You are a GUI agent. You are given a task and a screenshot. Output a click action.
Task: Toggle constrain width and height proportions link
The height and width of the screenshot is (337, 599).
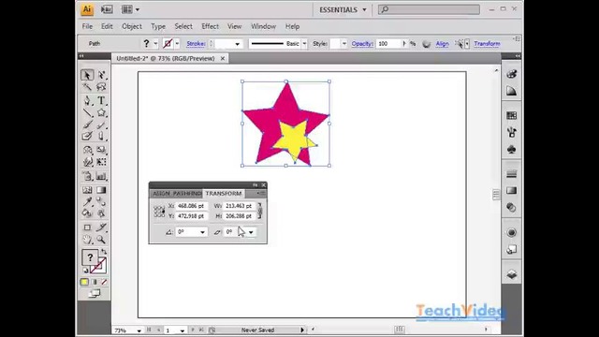(x=260, y=211)
